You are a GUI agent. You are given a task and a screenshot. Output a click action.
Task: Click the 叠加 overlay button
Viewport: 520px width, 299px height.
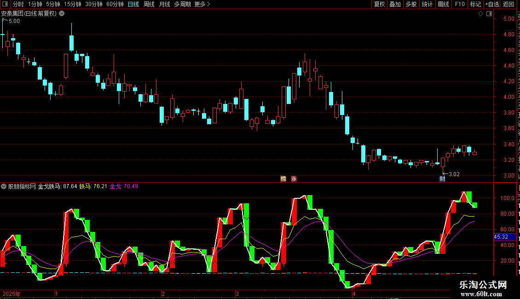pos(395,4)
